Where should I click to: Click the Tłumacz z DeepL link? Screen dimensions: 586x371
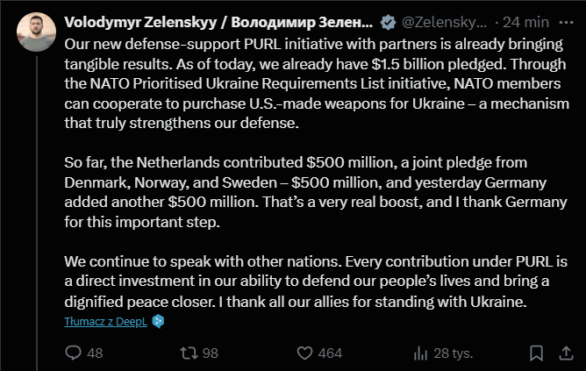105,321
